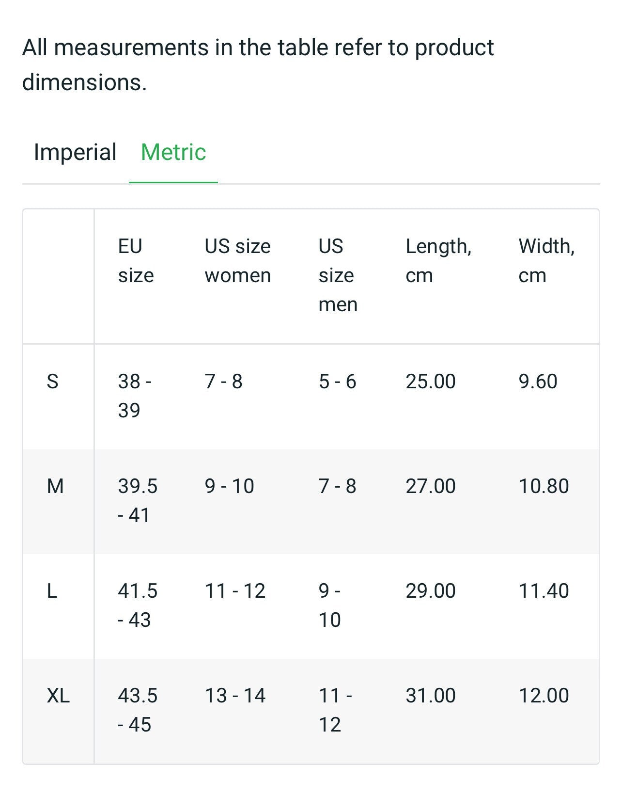Click the 27.00 length value
622x812 pixels.
(430, 486)
